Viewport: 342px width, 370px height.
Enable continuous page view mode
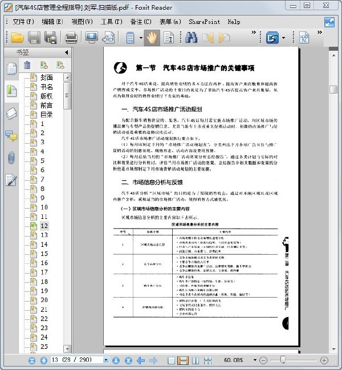click(183, 360)
